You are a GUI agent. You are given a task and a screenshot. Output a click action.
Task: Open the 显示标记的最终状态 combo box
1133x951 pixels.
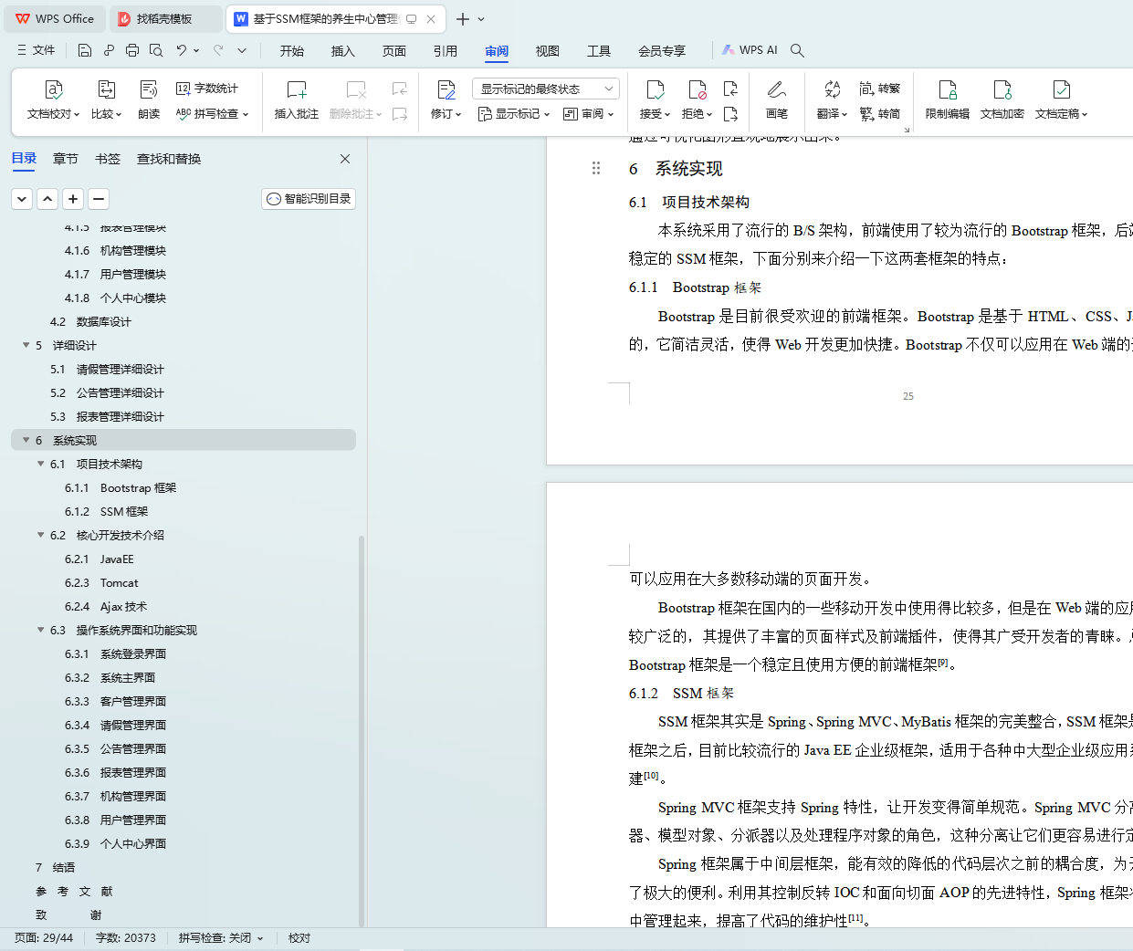tap(546, 89)
